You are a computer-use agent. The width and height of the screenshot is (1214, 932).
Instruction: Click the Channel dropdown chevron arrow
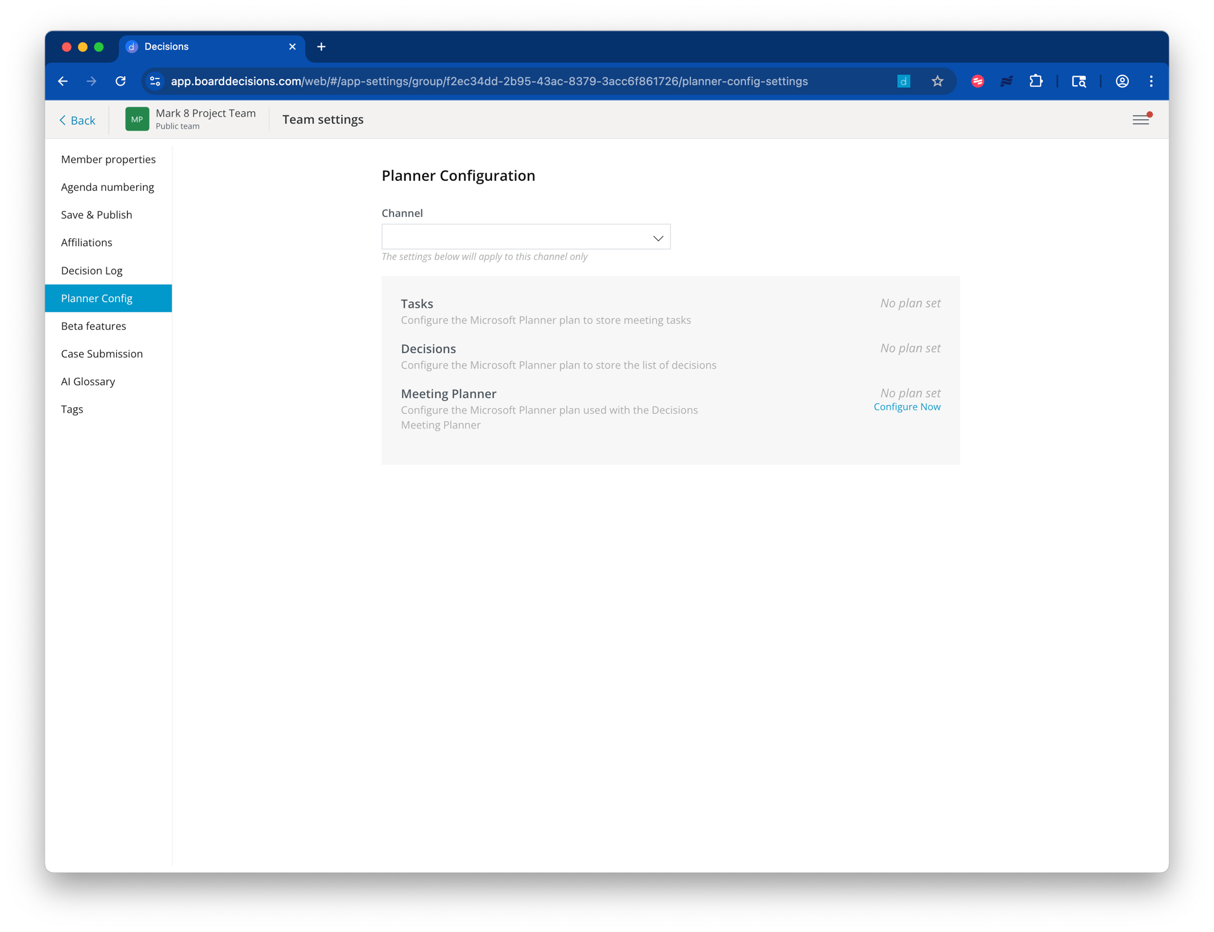(658, 238)
